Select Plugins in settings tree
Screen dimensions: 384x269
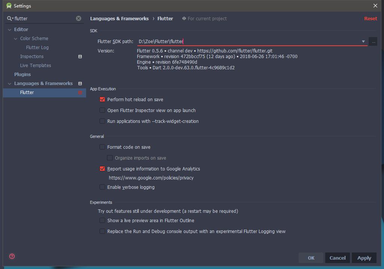22,74
